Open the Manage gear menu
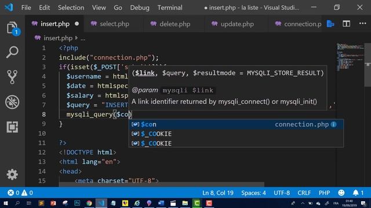This screenshot has height=208, width=371. click(12, 174)
